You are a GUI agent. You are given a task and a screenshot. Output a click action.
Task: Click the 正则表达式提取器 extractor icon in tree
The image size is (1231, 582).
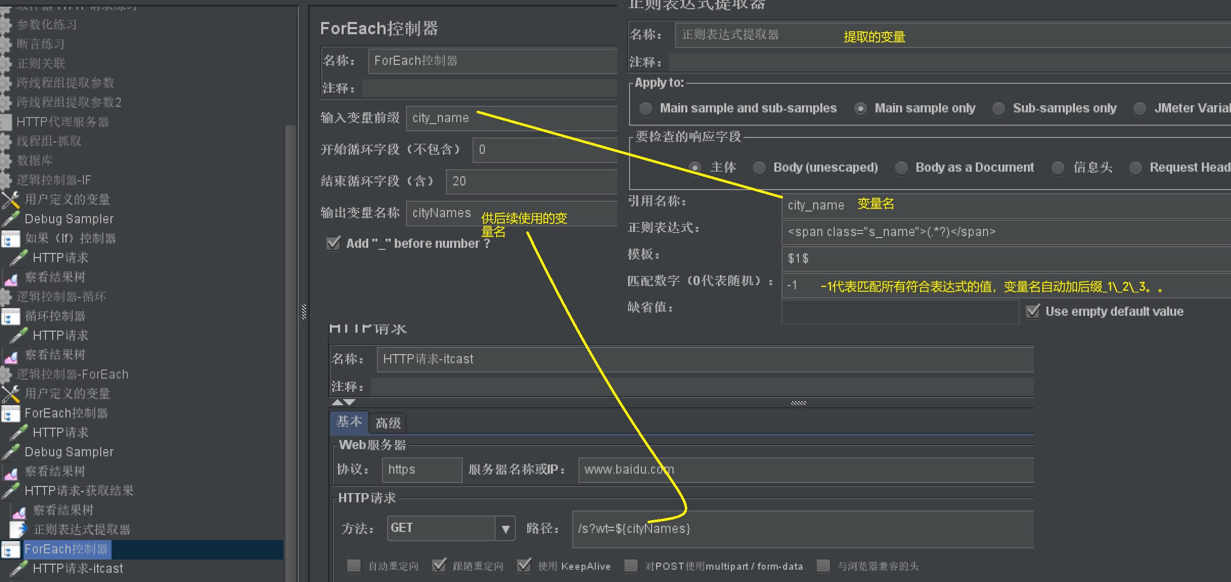18,529
